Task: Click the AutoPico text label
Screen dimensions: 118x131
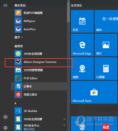Action: [x=30, y=29]
